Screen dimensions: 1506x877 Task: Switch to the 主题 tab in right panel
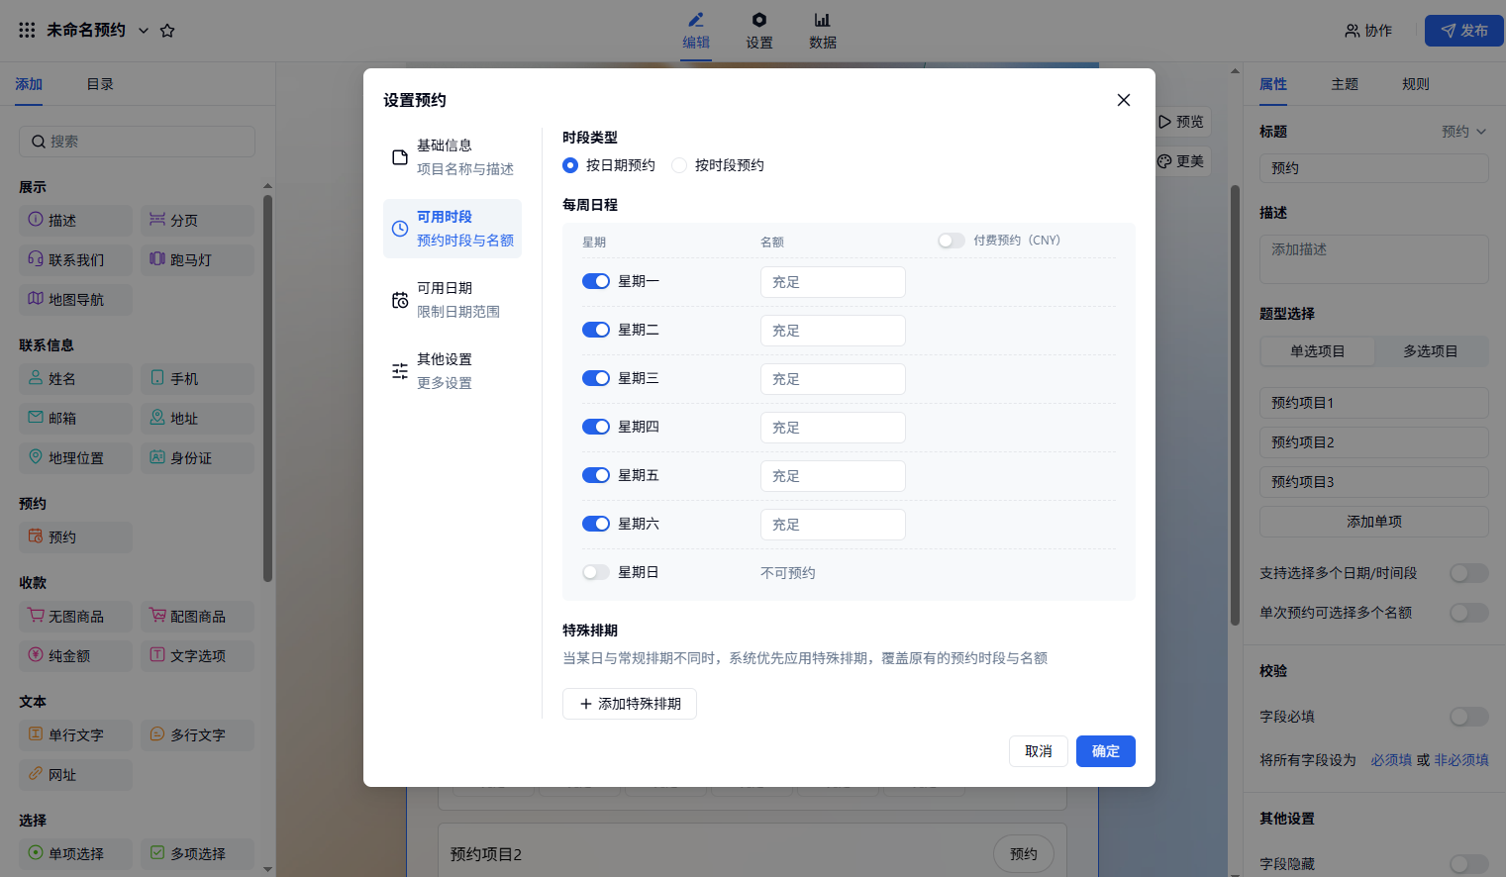click(1344, 84)
